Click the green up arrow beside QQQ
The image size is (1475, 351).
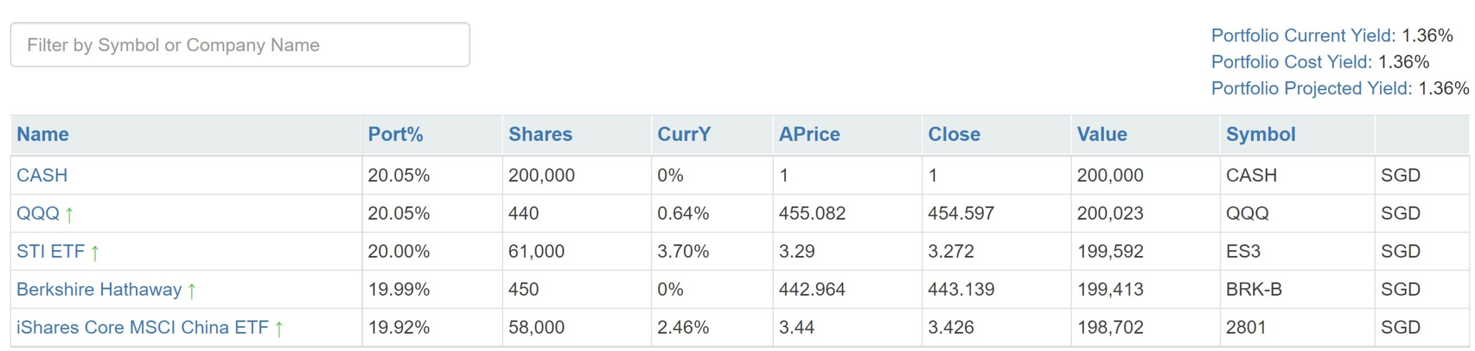[x=69, y=215]
